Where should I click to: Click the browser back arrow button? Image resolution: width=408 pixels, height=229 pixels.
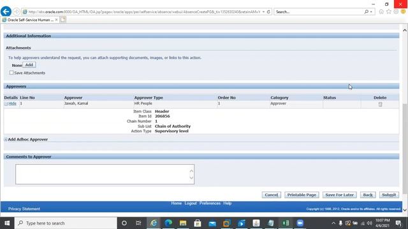pyautogui.click(x=6, y=11)
